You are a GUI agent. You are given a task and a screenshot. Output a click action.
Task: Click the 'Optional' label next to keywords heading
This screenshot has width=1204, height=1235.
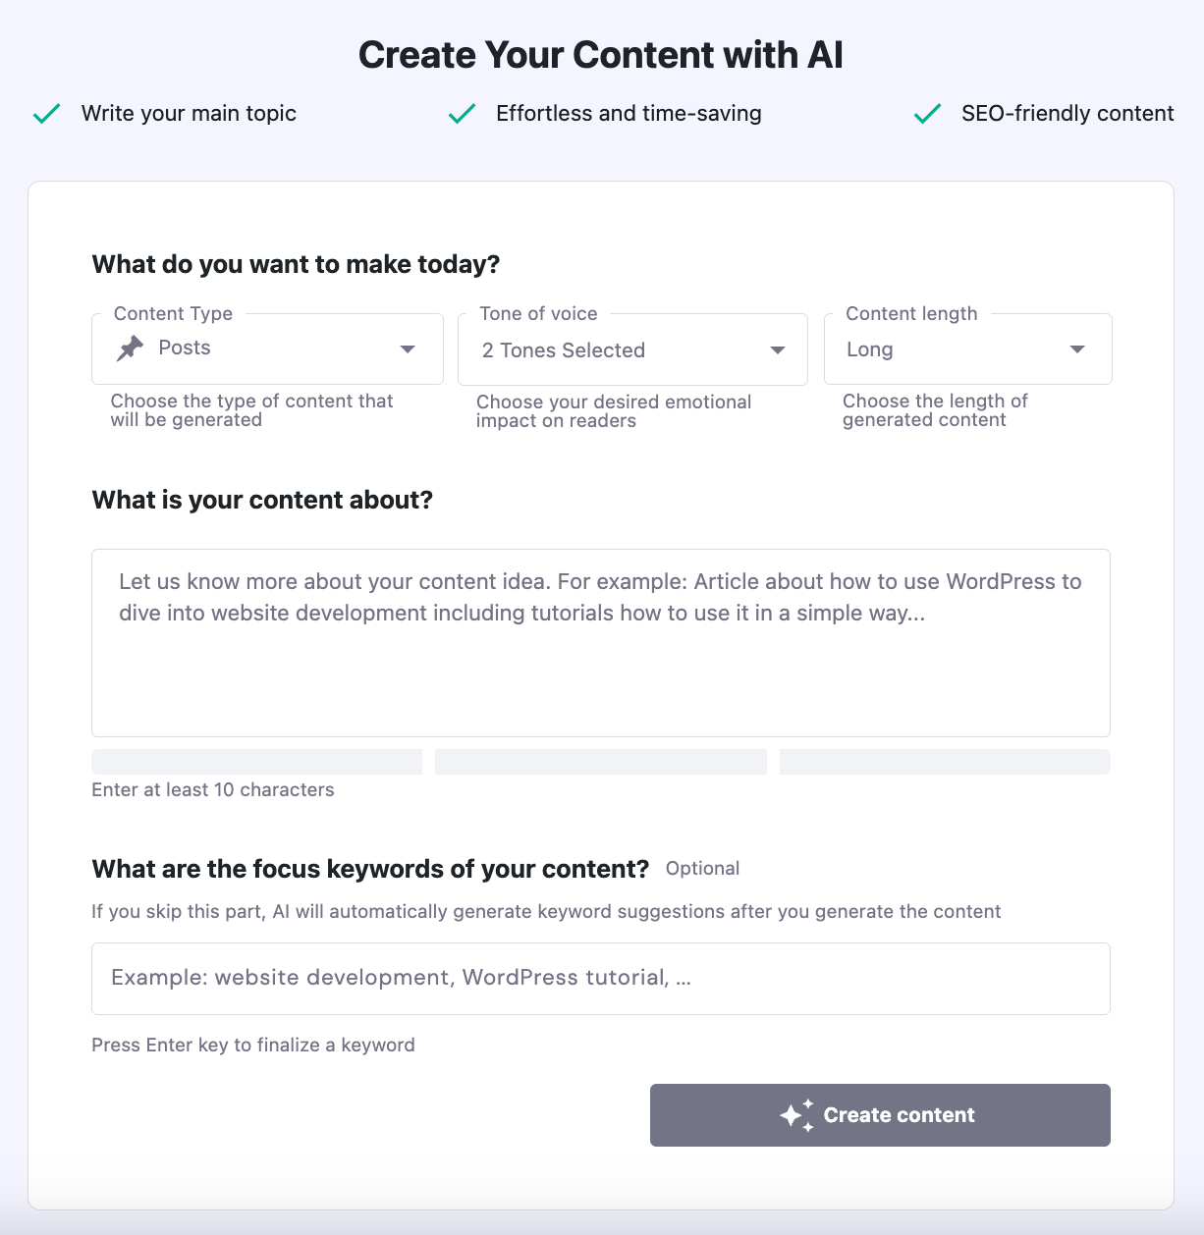(702, 868)
